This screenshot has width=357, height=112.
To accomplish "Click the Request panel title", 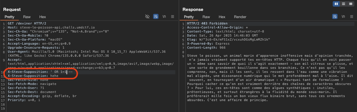I will coord(12,10).
